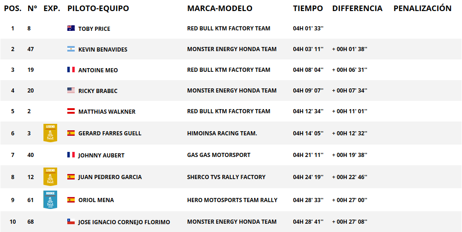462x232 pixels.
Task: Select the TIEMPO column header
Action: [x=308, y=9]
